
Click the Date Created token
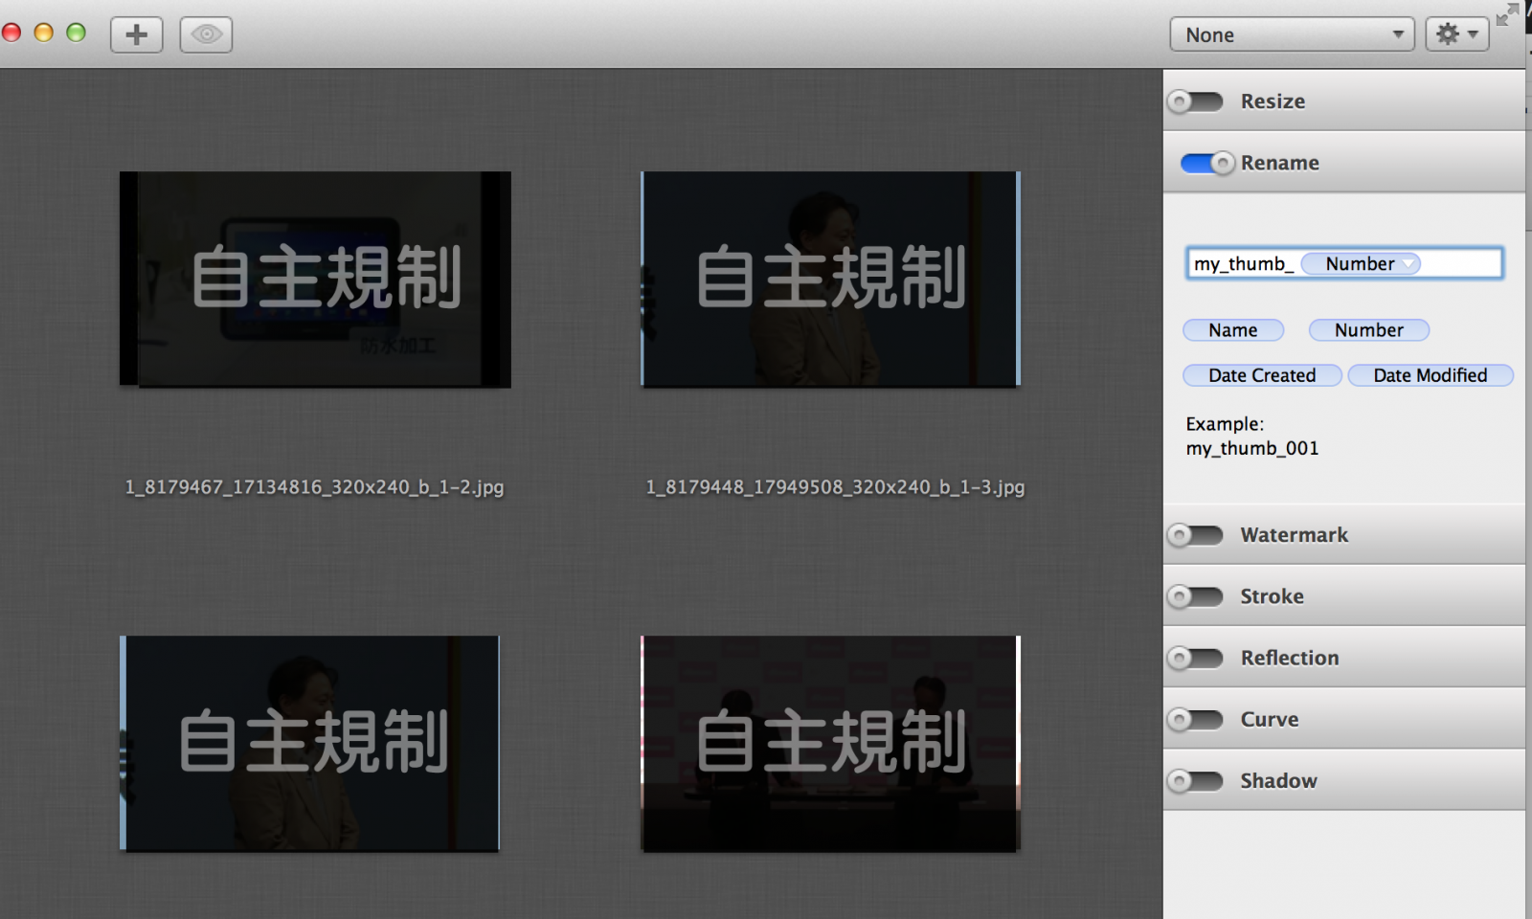pyautogui.click(x=1262, y=375)
